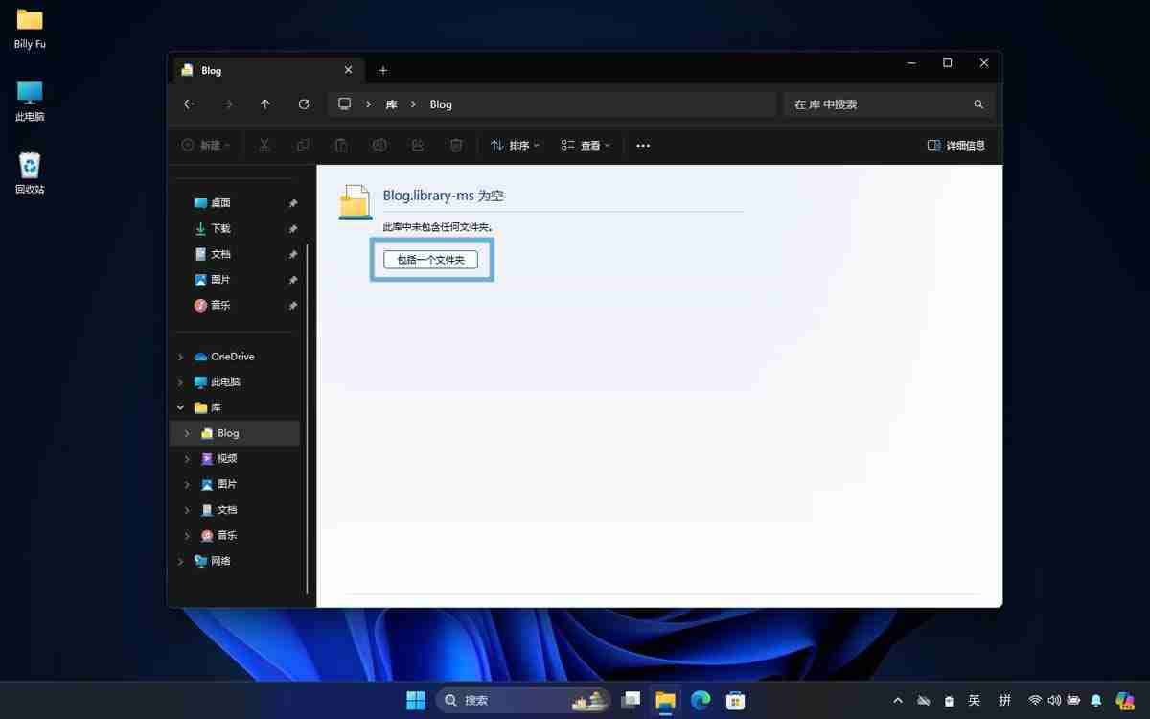
Task: Open the 排序 sorting dropdown
Action: point(515,145)
